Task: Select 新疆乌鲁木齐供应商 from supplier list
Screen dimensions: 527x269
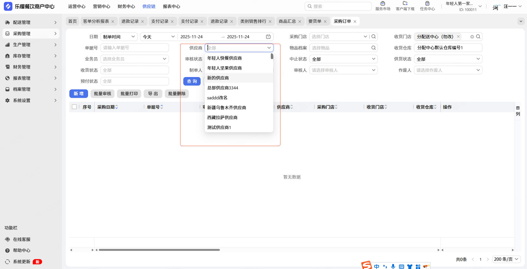Action: coord(226,108)
